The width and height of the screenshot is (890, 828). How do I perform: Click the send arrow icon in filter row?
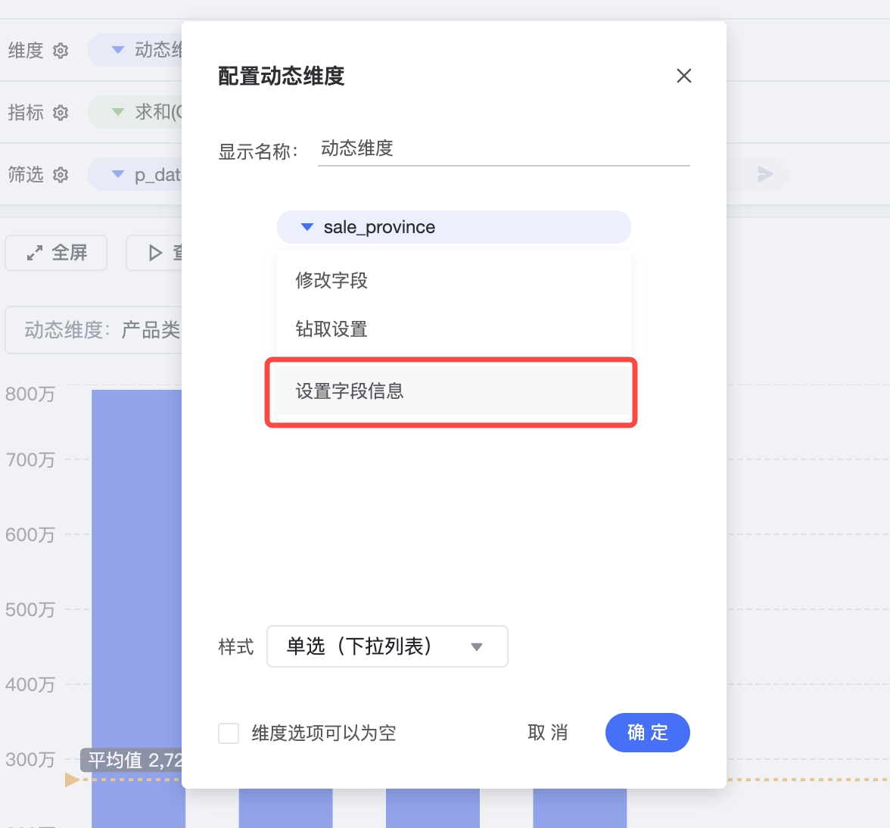765,174
